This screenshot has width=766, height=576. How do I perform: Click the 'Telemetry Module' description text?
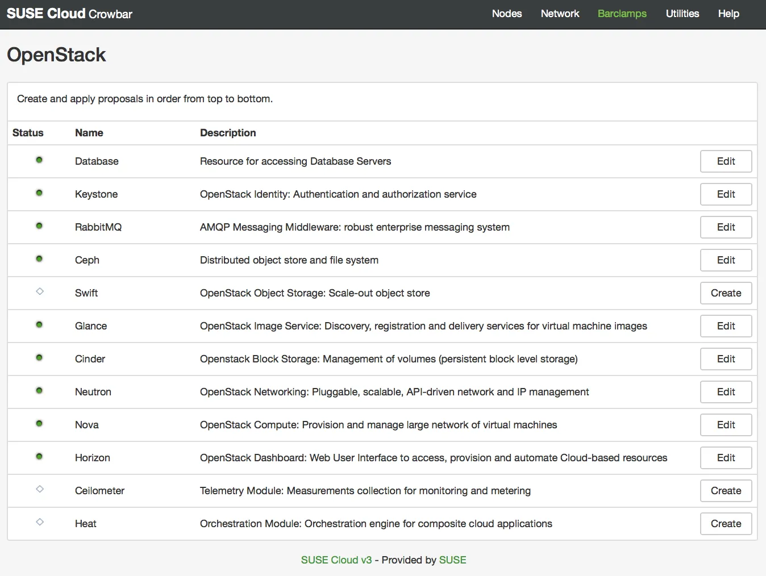click(x=365, y=491)
